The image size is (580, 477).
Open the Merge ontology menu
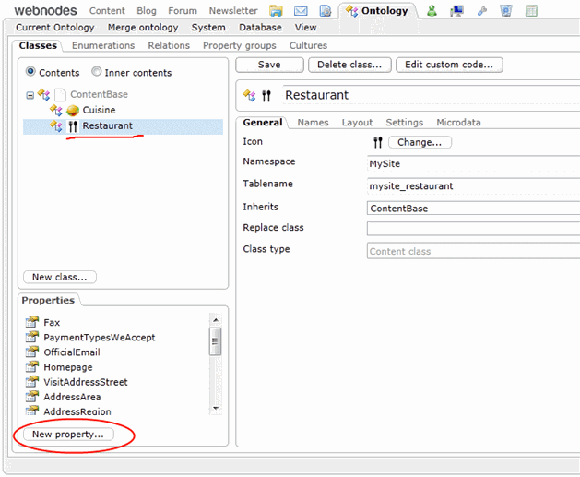click(x=143, y=28)
